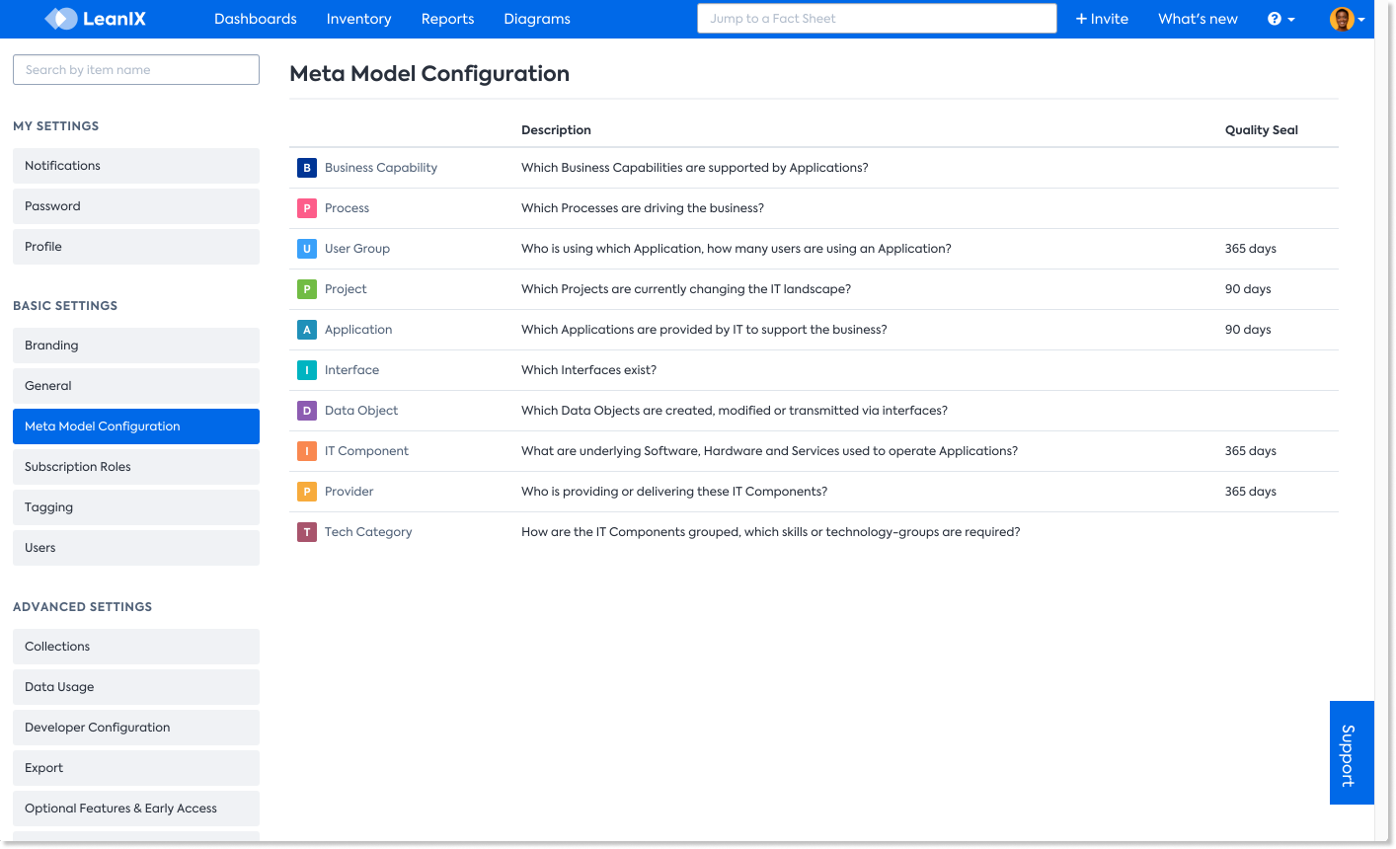
Task: Open the User Group link
Action: (357, 249)
